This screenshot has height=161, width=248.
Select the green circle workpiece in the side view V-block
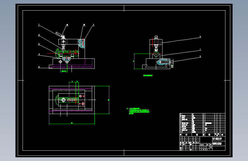pos(156,53)
